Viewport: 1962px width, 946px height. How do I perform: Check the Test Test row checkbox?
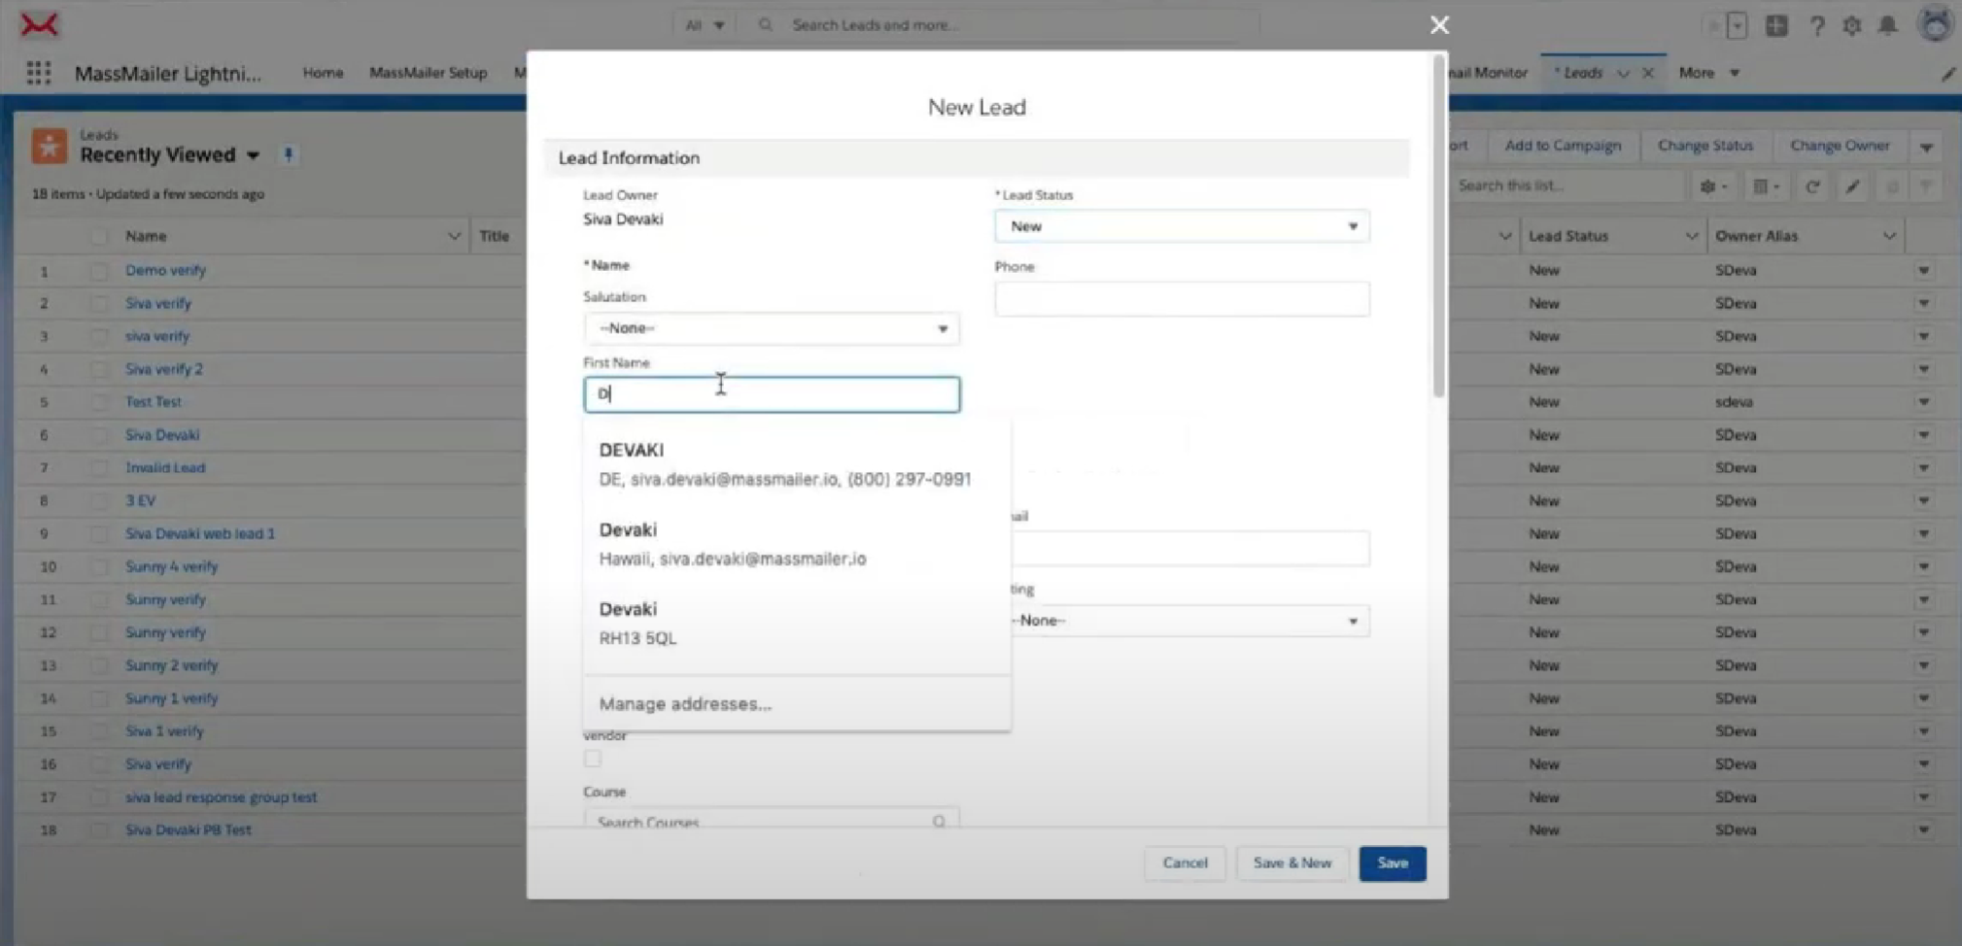click(x=98, y=402)
